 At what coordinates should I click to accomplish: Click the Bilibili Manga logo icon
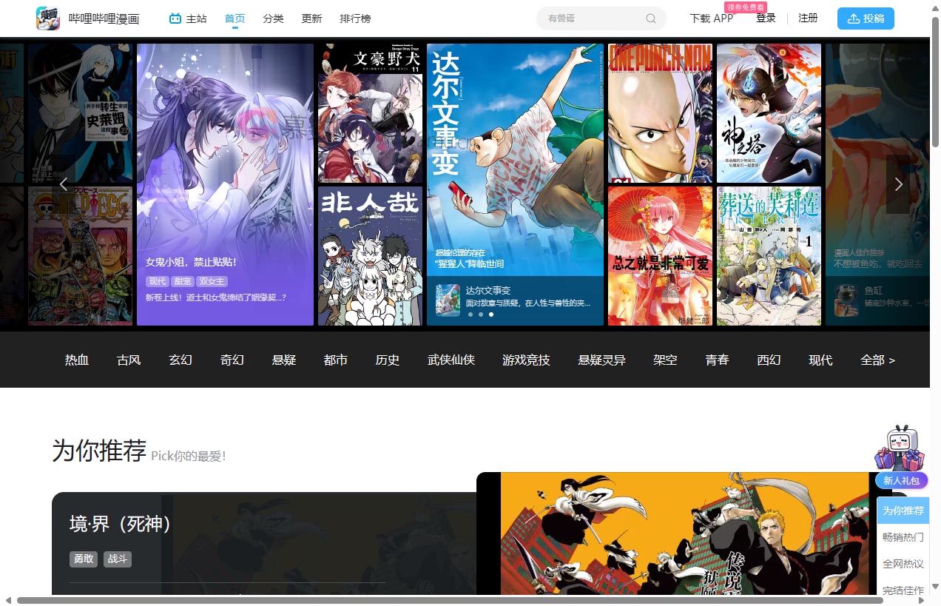(48, 18)
